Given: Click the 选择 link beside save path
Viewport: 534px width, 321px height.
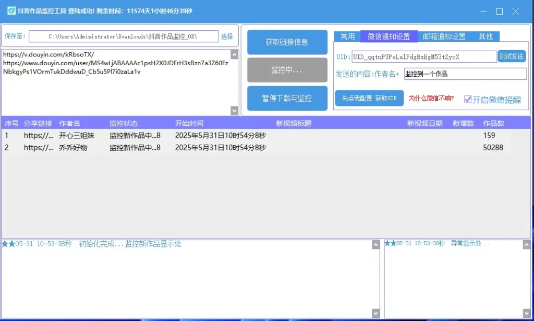Looking at the screenshot, I should (x=227, y=37).
